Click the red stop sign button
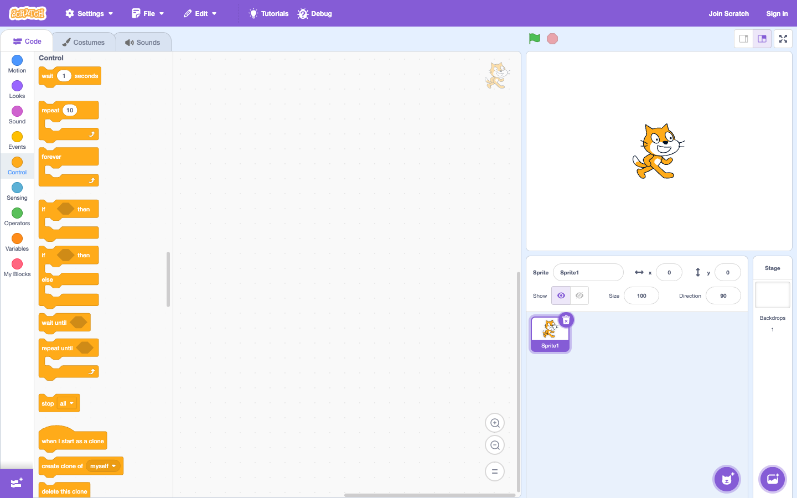This screenshot has width=797, height=498. (x=552, y=39)
